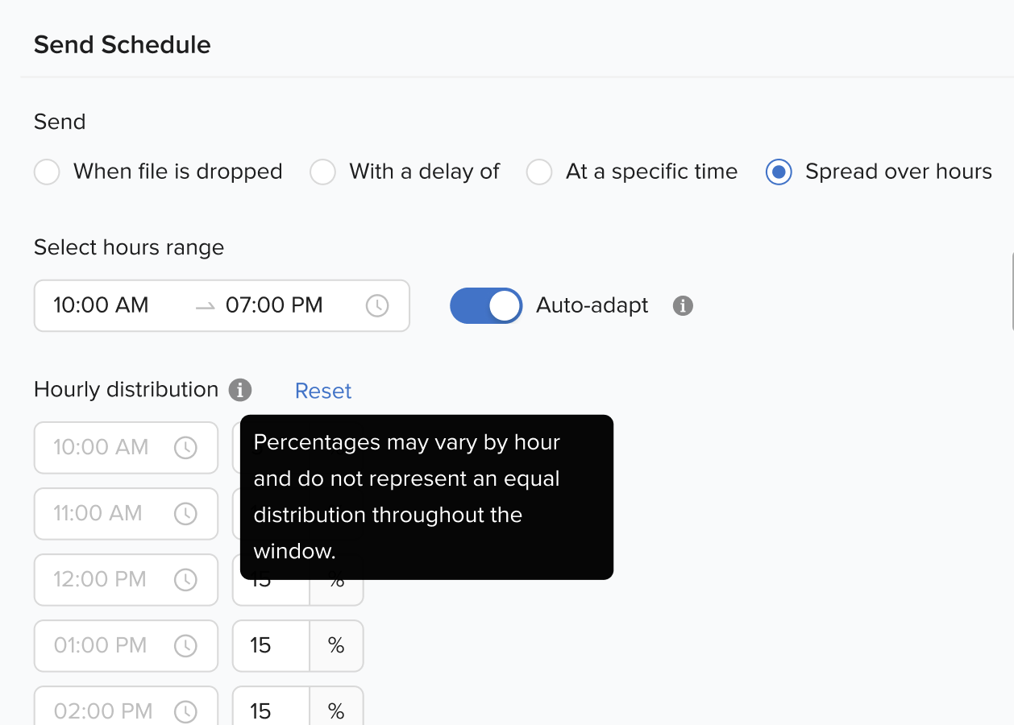Click the percentage field for 02:00 PM
Screen dimensions: 1014x725
[x=271, y=711]
